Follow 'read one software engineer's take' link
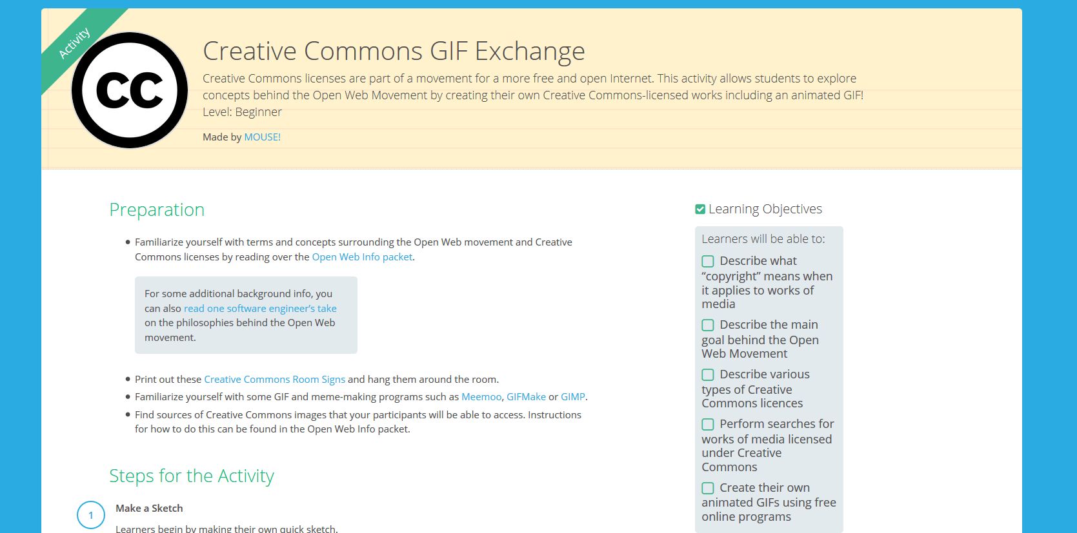 260,308
